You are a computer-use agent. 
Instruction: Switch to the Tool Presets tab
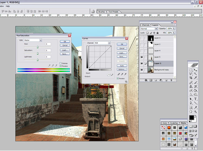(x=113, y=12)
